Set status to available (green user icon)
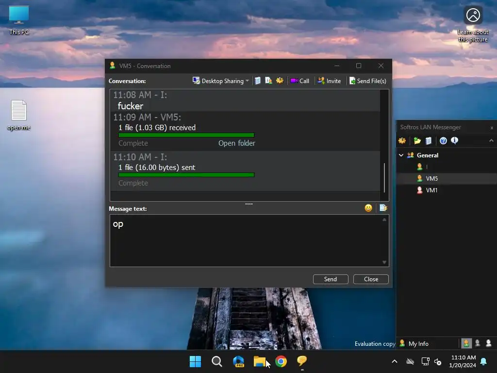The width and height of the screenshot is (497, 373). (x=466, y=343)
